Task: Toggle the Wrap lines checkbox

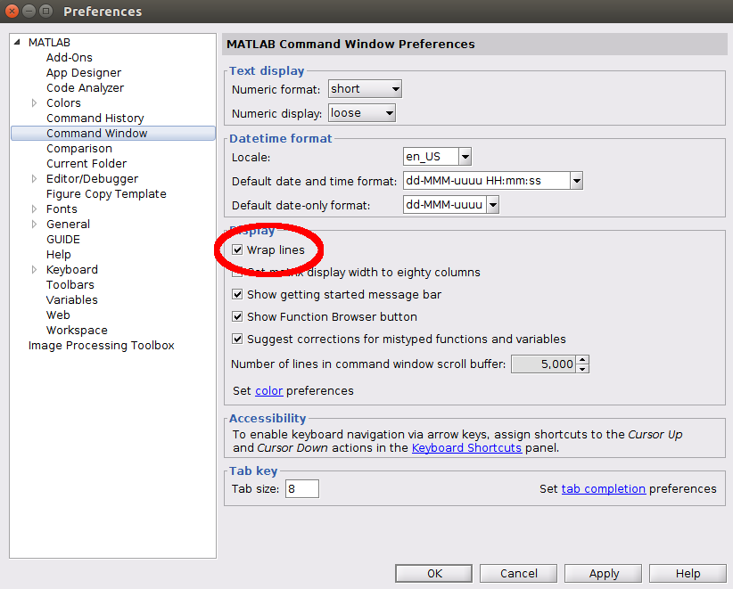Action: 237,250
